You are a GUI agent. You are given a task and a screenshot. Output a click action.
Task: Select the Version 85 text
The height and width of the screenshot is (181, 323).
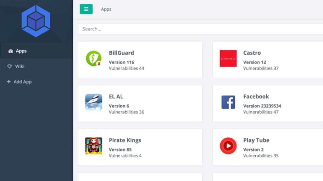(x=120, y=150)
